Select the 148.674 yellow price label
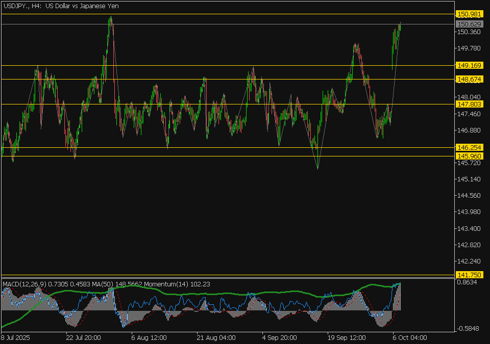 point(470,80)
